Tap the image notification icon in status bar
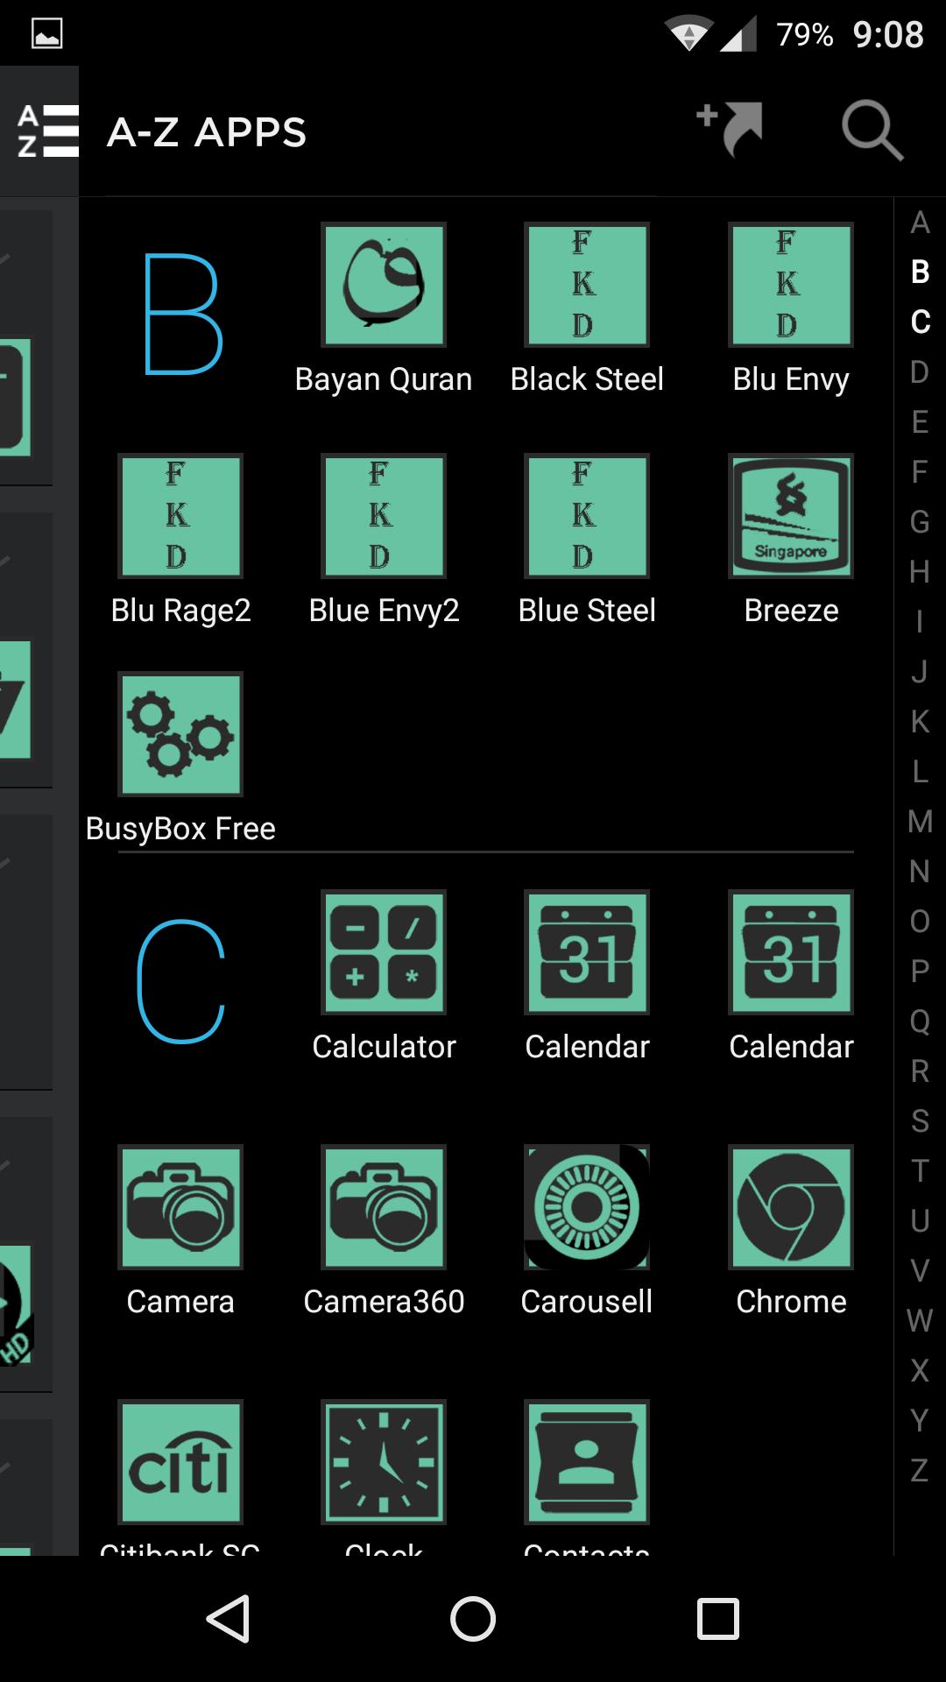The height and width of the screenshot is (1682, 946). pos(46,34)
